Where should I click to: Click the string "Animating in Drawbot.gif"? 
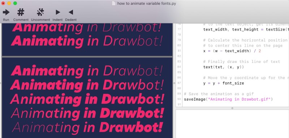coord(239,99)
